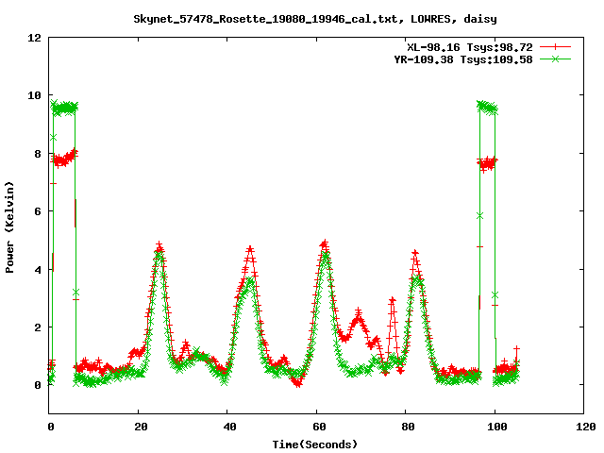This screenshot has height=453, width=604.
Task: Click the Time(Seconds) x-axis label
Action: 315,445
